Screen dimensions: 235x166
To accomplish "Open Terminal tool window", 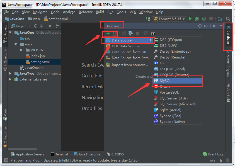I will 59,154.
